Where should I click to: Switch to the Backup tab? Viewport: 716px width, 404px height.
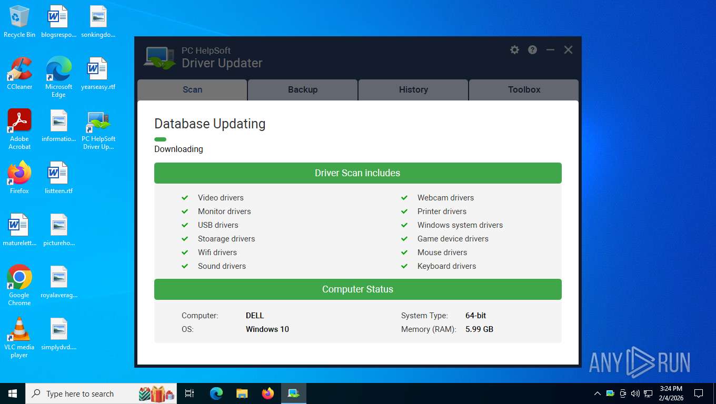coord(303,89)
